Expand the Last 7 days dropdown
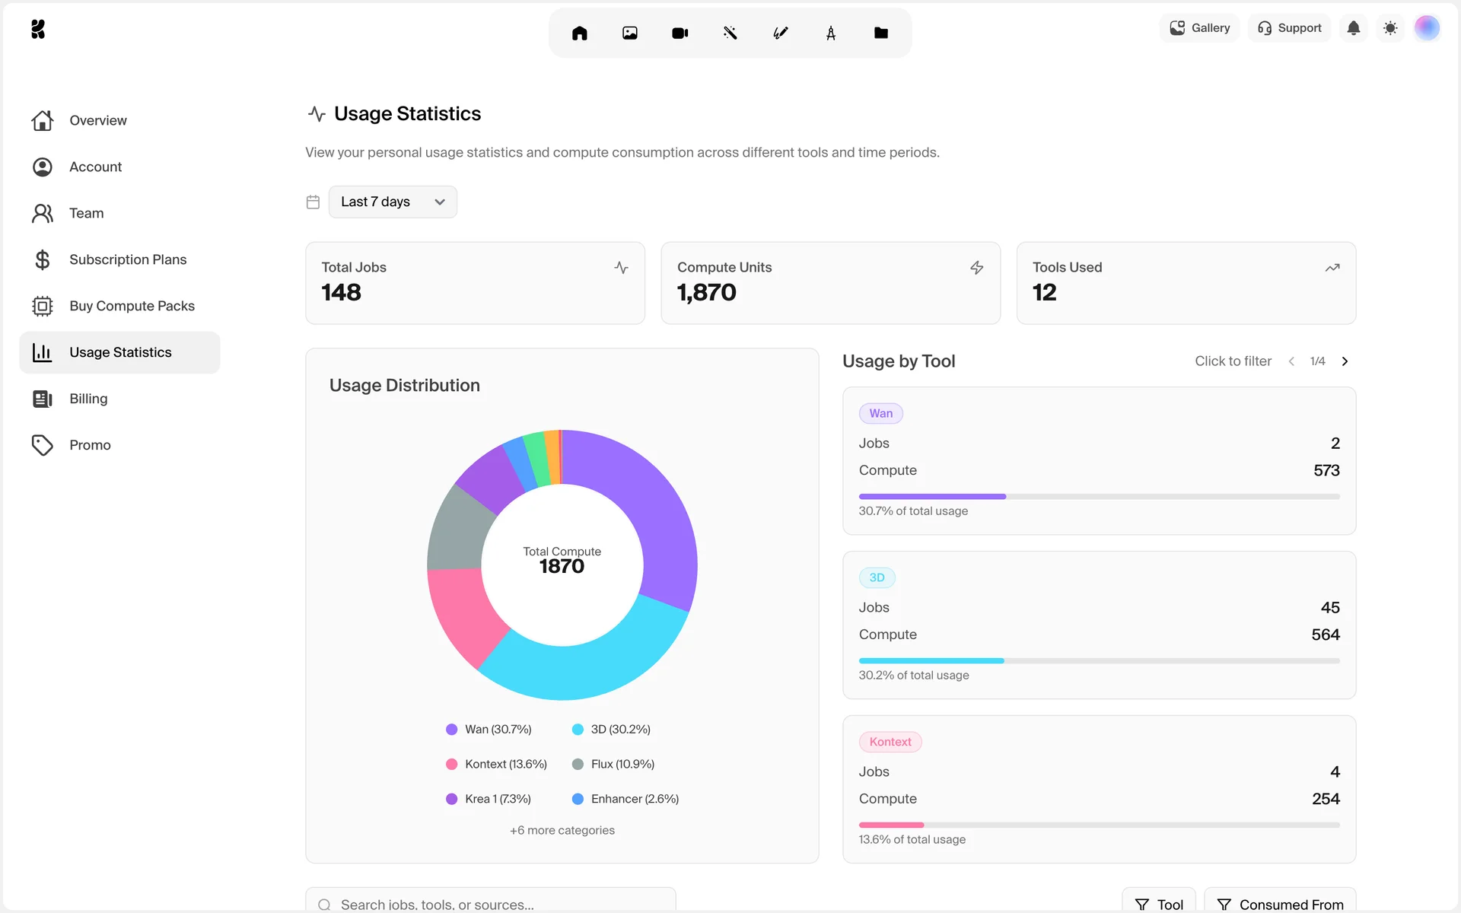The image size is (1461, 913). pyautogui.click(x=393, y=202)
